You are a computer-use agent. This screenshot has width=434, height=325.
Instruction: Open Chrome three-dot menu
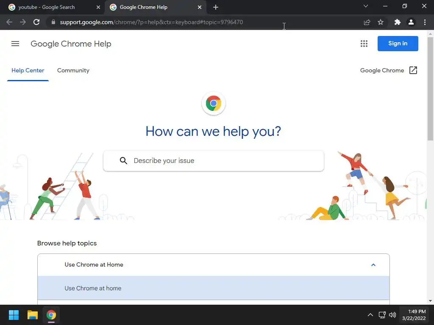coord(425,22)
